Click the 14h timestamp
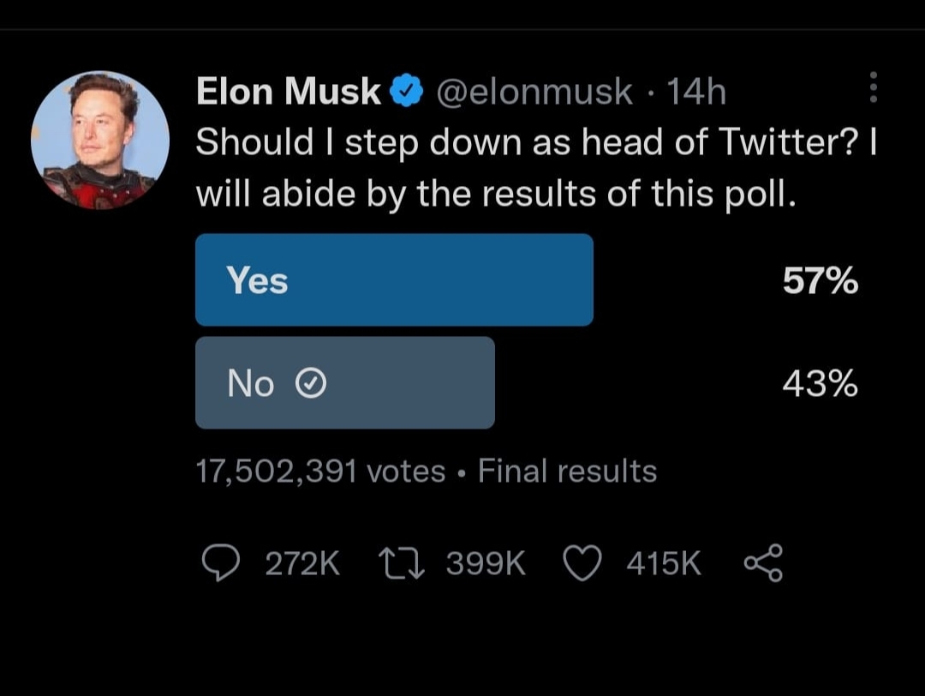The image size is (925, 696). point(695,91)
